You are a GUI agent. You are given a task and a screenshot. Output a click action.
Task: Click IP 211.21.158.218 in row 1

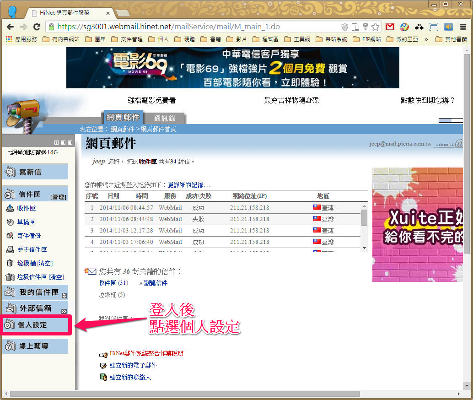point(249,208)
